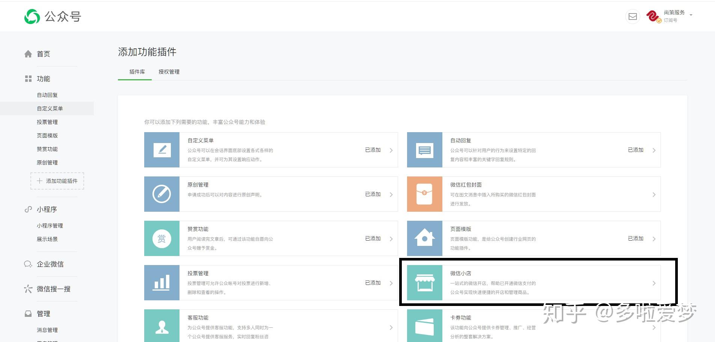
Task: Expand the 原创管理 card chevron
Action: (391, 194)
